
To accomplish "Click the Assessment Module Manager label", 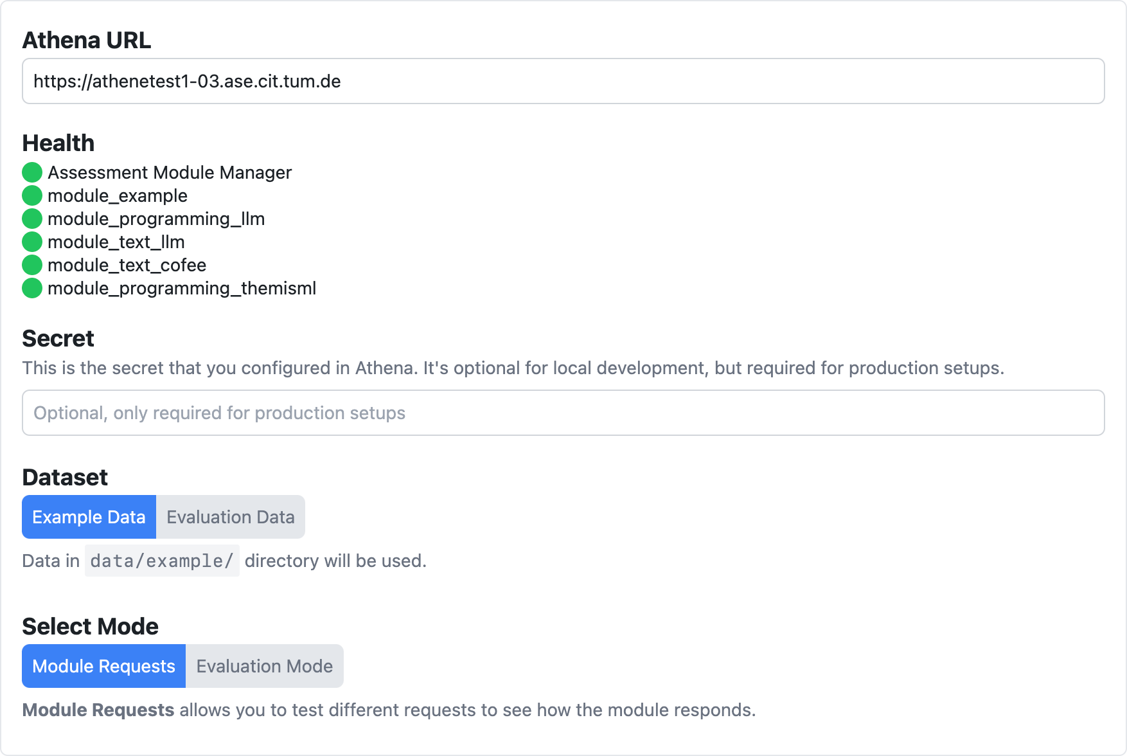I will point(170,172).
